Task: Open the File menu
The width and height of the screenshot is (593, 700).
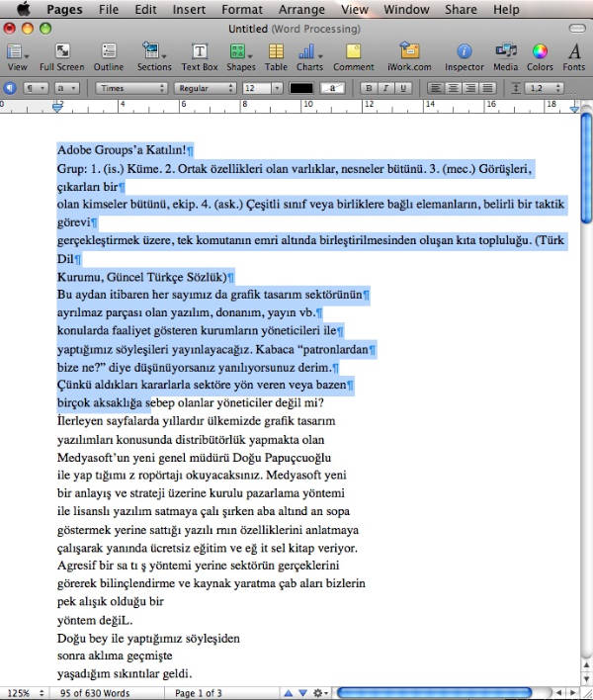Action: [109, 9]
